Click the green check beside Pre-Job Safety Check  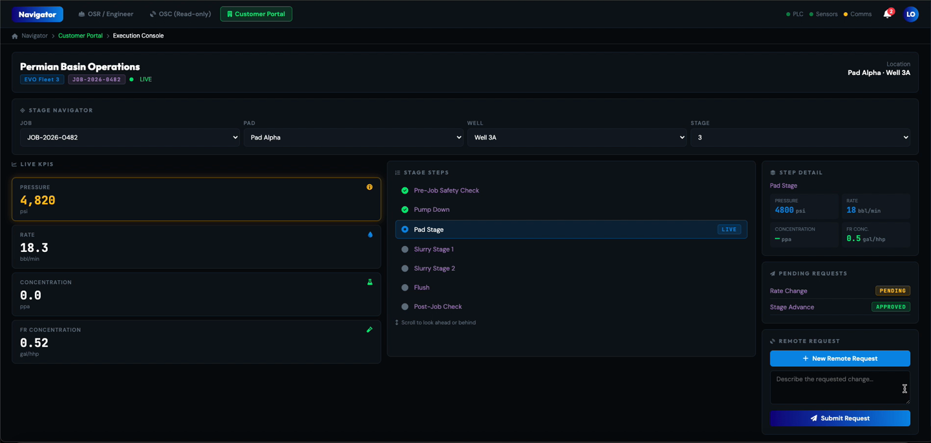pos(405,191)
